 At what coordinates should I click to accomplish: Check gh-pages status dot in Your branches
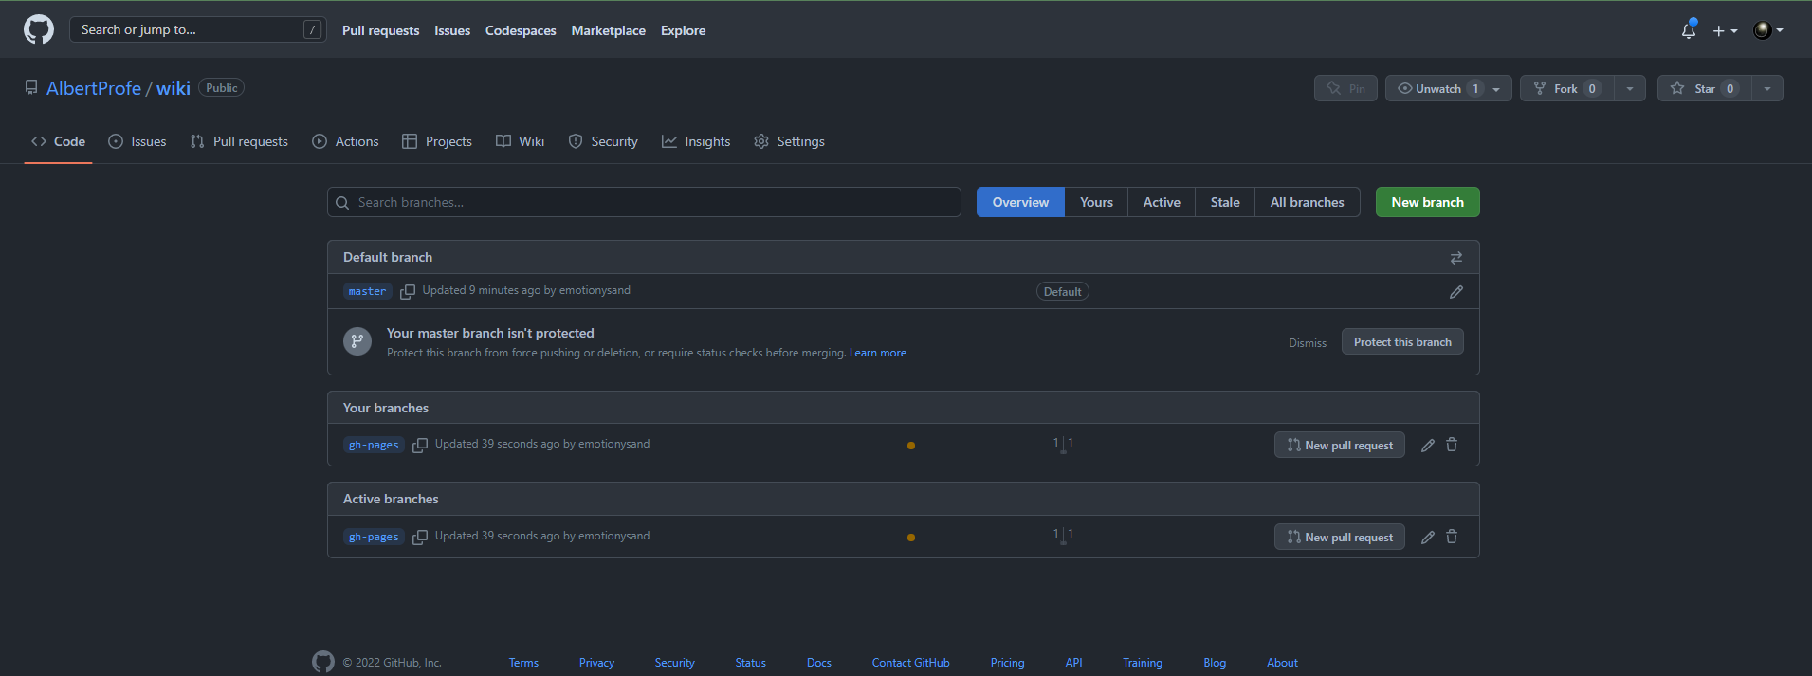coord(911,446)
